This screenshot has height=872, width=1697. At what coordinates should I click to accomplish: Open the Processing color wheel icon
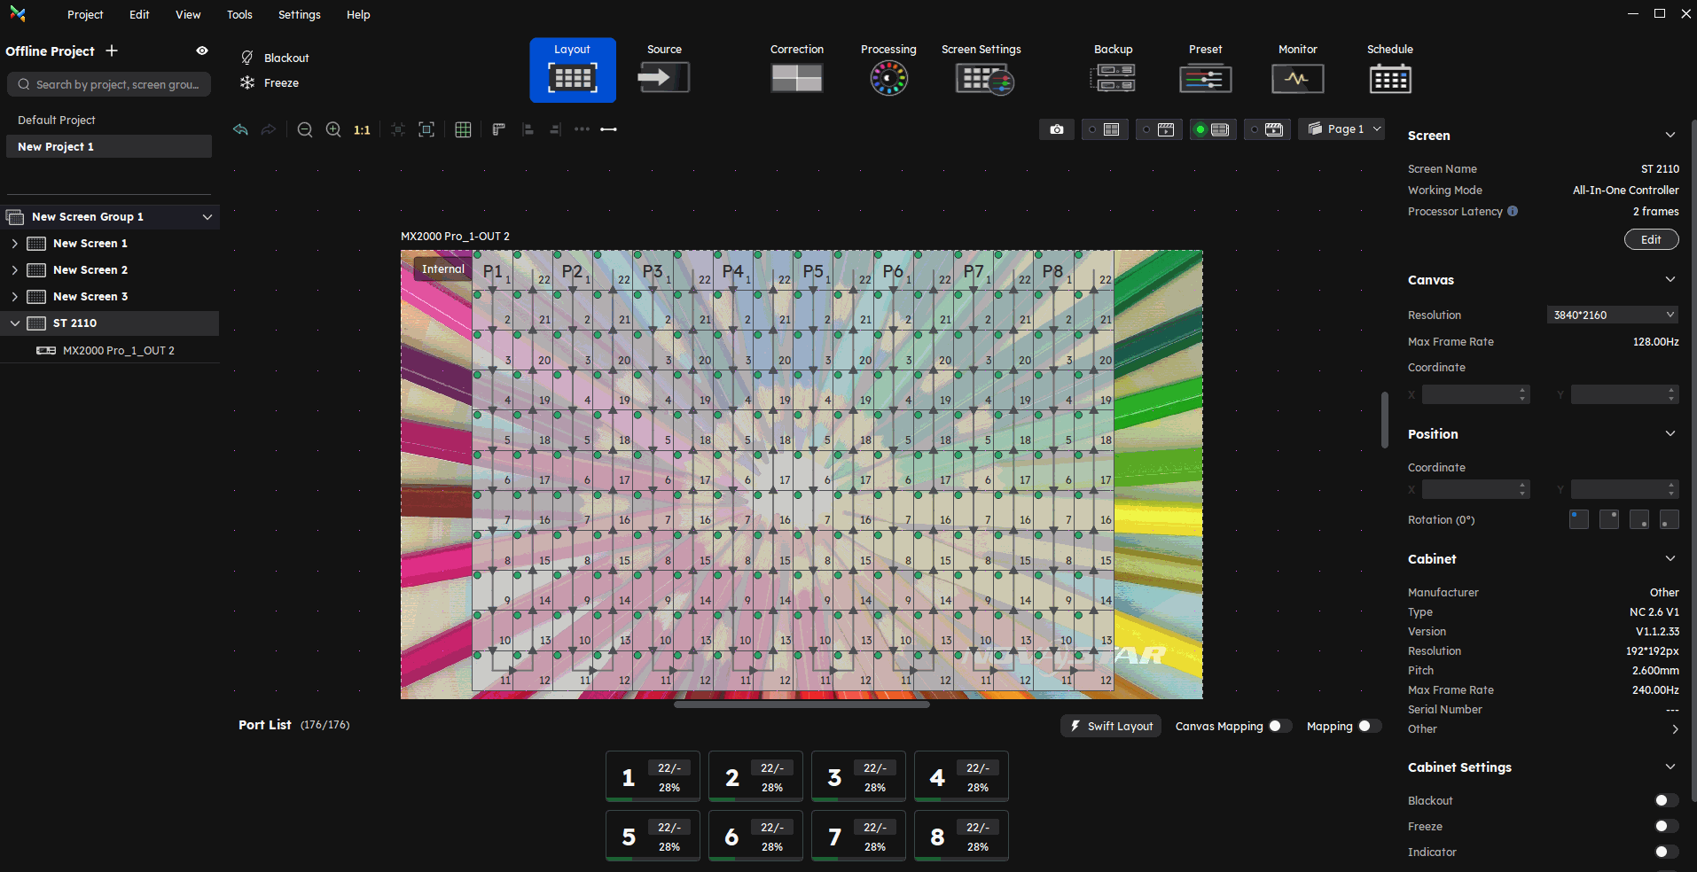[x=888, y=79]
